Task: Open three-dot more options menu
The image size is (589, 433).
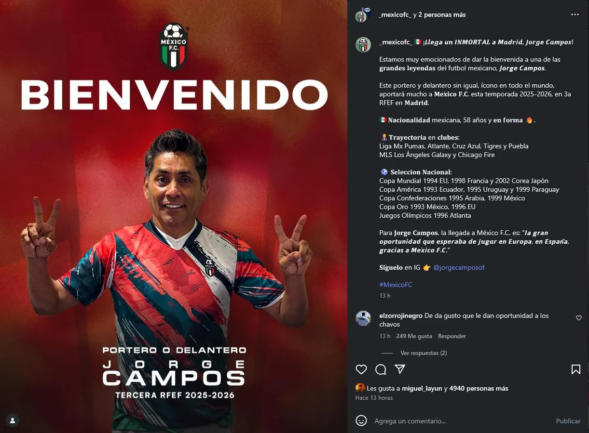Action: [x=575, y=15]
